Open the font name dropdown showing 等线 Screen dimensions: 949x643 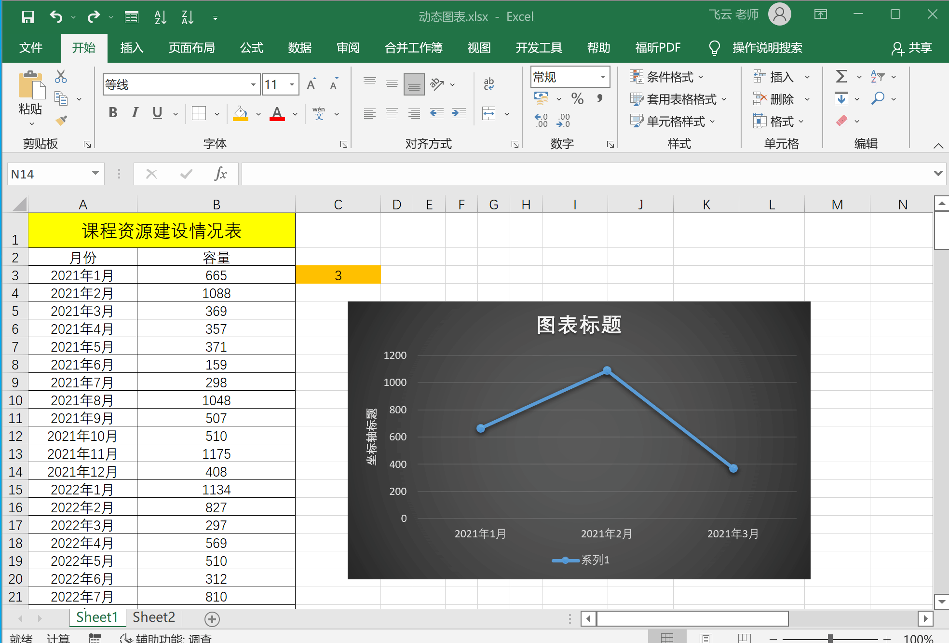pyautogui.click(x=253, y=85)
